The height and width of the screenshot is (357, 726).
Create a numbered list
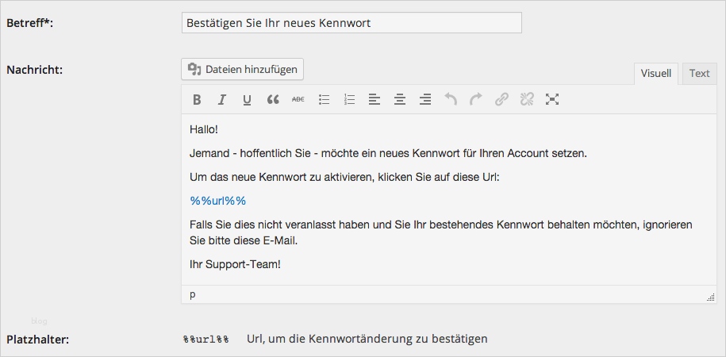349,100
